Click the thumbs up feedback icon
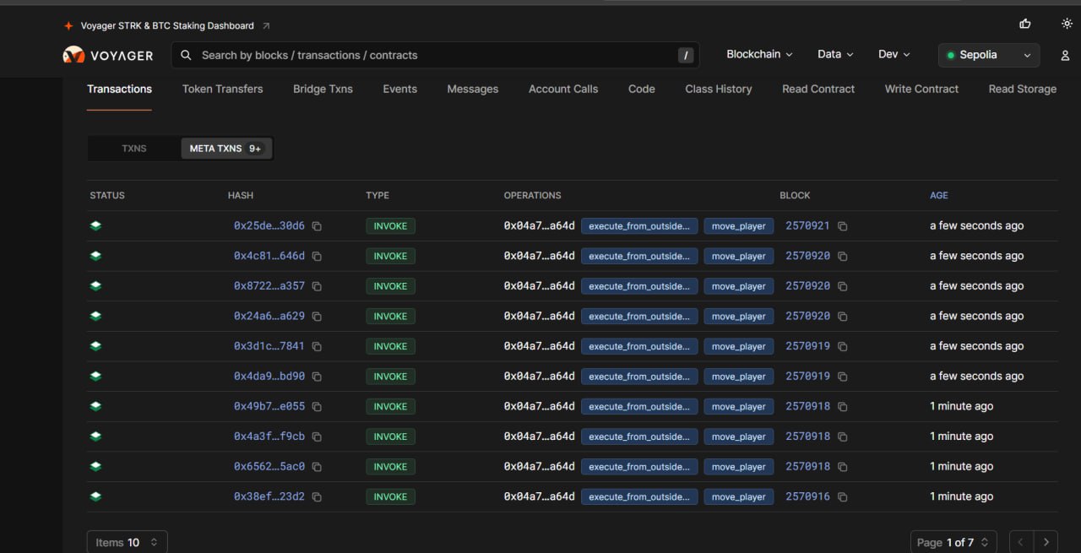 coord(1025,24)
